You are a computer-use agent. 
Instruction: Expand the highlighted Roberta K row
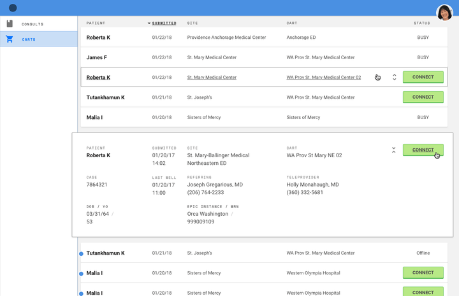tap(395, 77)
